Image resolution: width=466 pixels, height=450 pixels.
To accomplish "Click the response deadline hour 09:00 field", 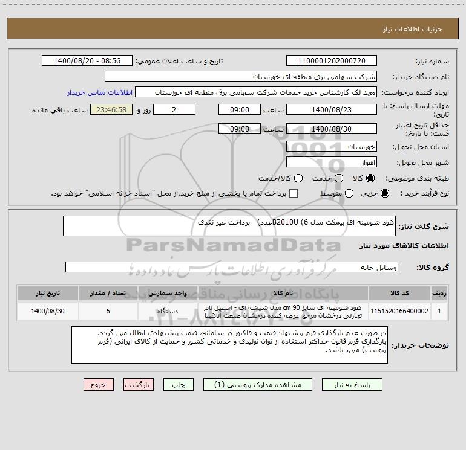I will 240,109.
